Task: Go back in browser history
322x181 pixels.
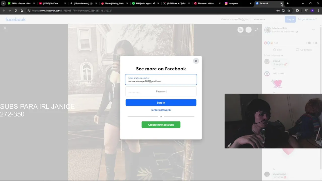Action: tap(4, 11)
